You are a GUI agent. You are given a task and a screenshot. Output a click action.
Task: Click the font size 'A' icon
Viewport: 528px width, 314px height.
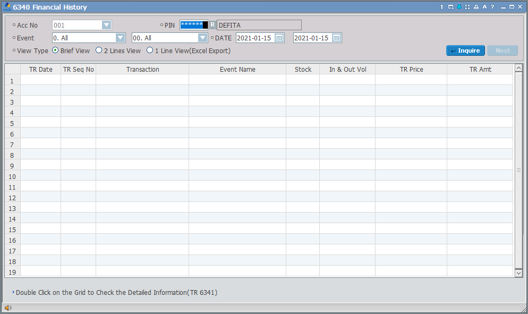[484, 7]
